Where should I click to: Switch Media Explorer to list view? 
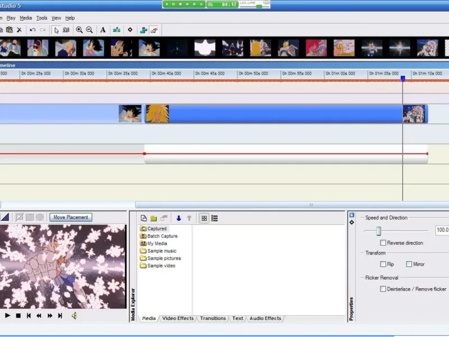[214, 218]
